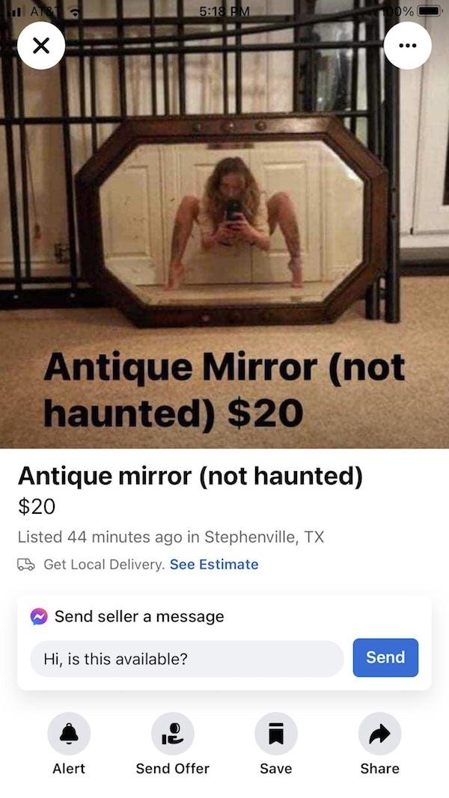The image size is (449, 798).
Task: Tap the 'Antique mirror (not haunted)' title
Action: 190,477
